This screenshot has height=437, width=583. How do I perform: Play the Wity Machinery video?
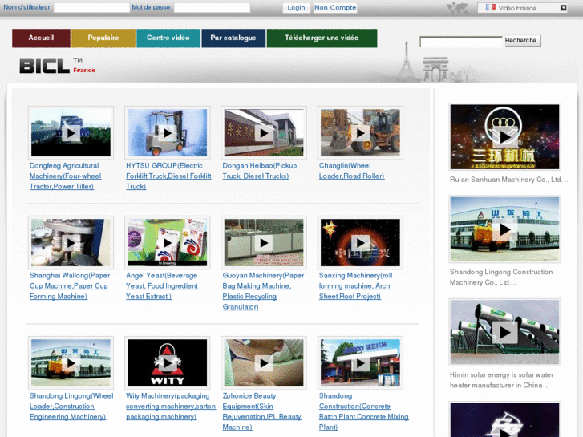pos(168,363)
